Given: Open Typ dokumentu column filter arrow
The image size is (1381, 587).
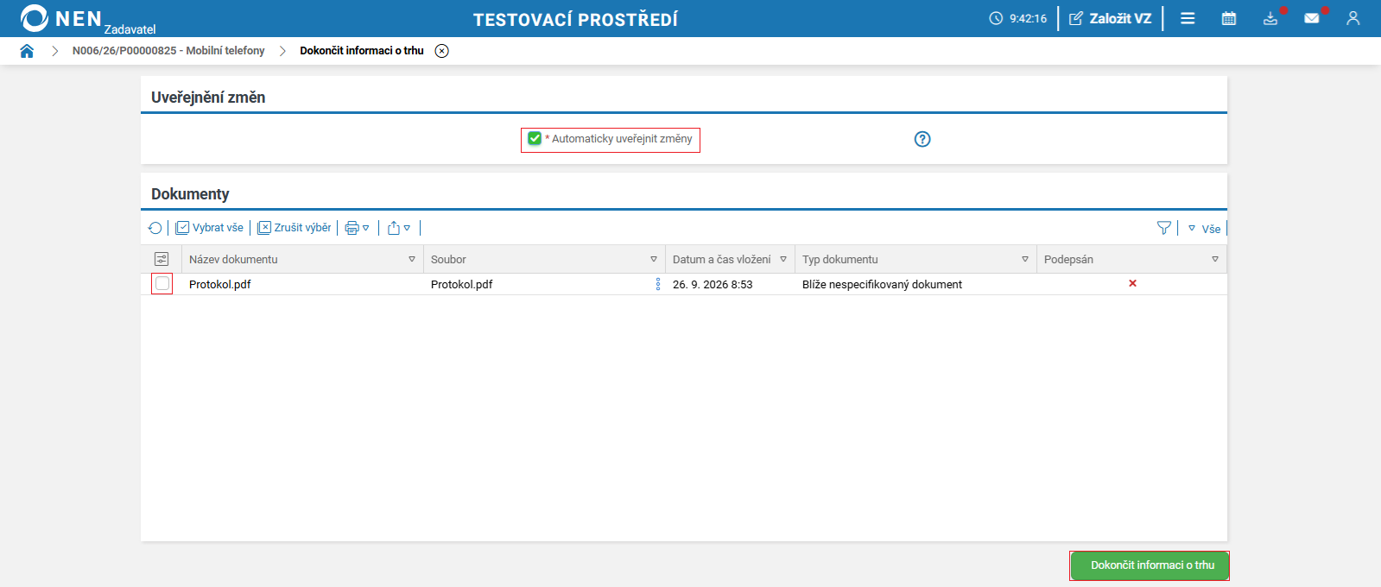Looking at the screenshot, I should tap(1025, 259).
